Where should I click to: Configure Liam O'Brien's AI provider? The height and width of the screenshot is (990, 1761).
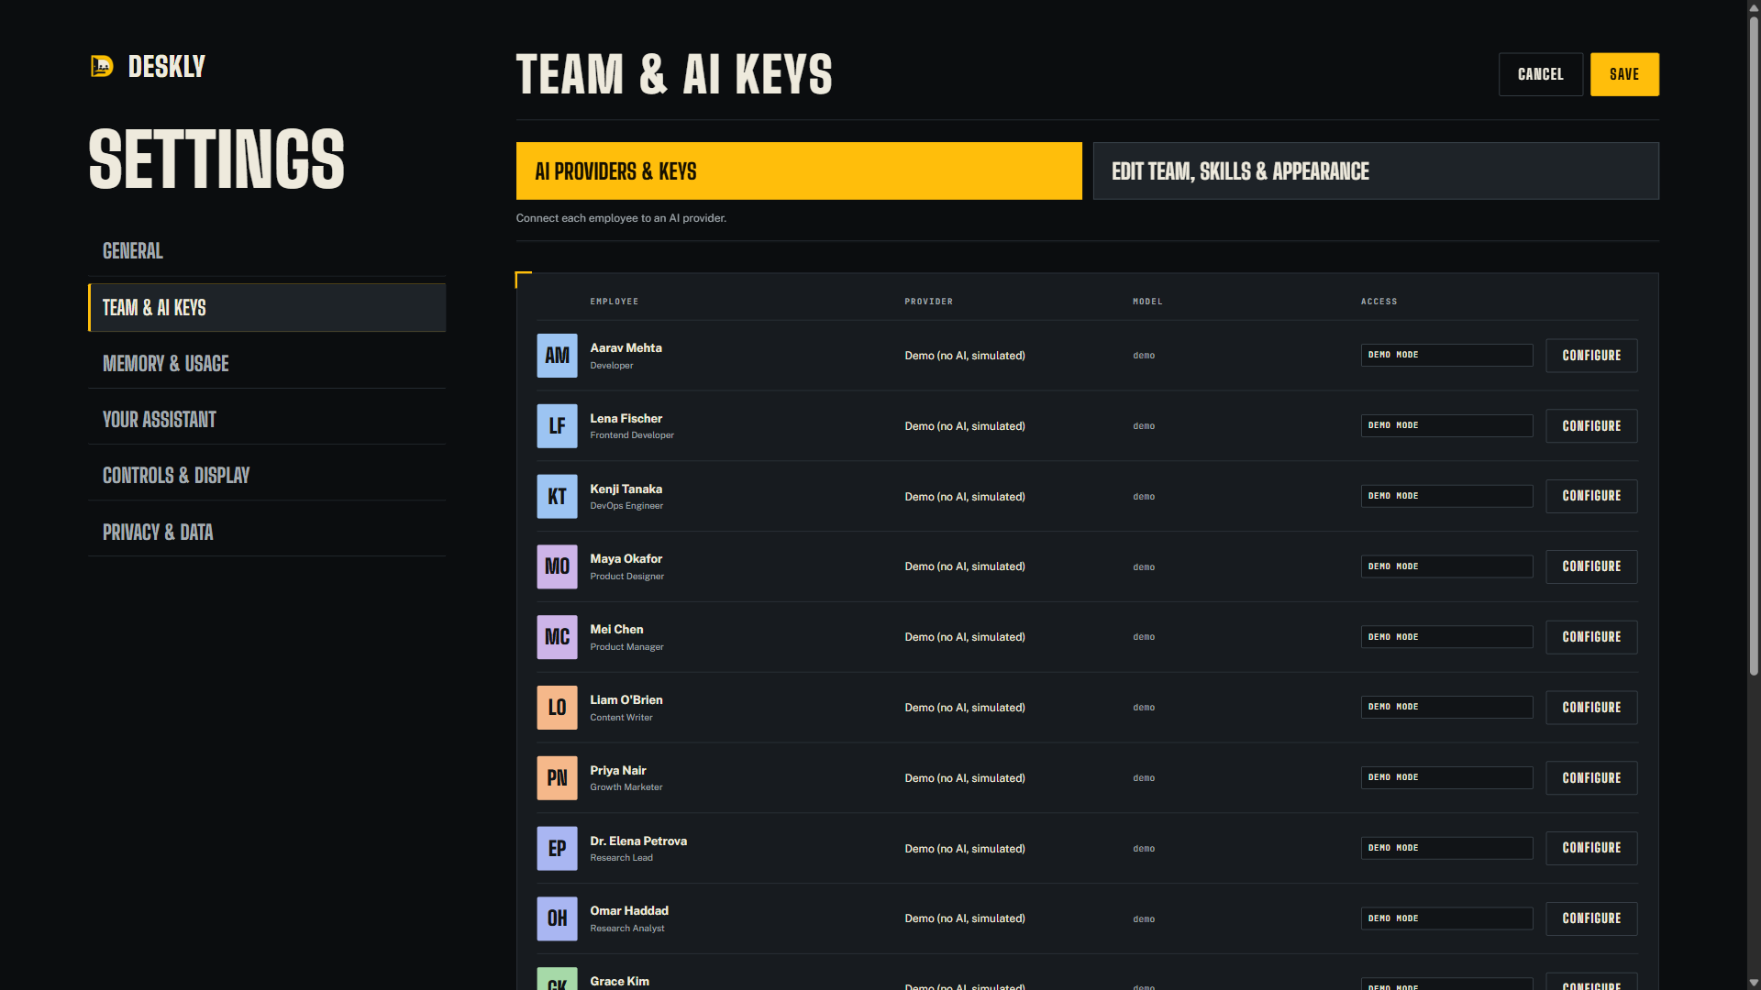[1591, 708]
